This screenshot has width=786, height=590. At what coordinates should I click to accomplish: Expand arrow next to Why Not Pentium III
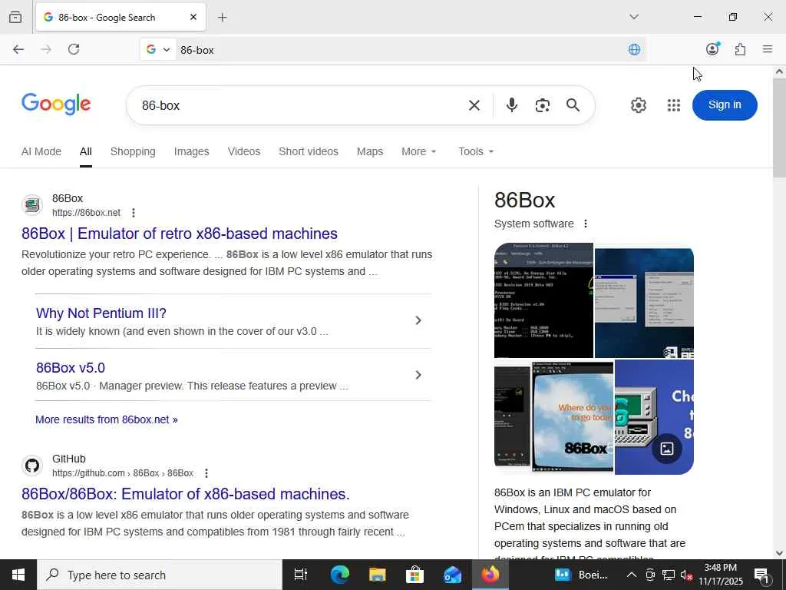(x=418, y=320)
